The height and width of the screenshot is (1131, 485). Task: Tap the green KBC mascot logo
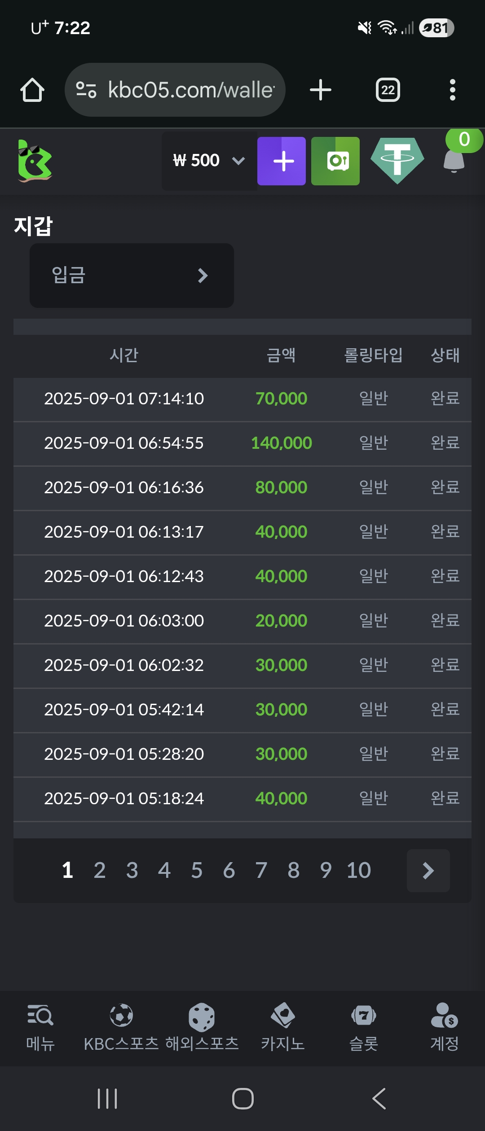[35, 161]
